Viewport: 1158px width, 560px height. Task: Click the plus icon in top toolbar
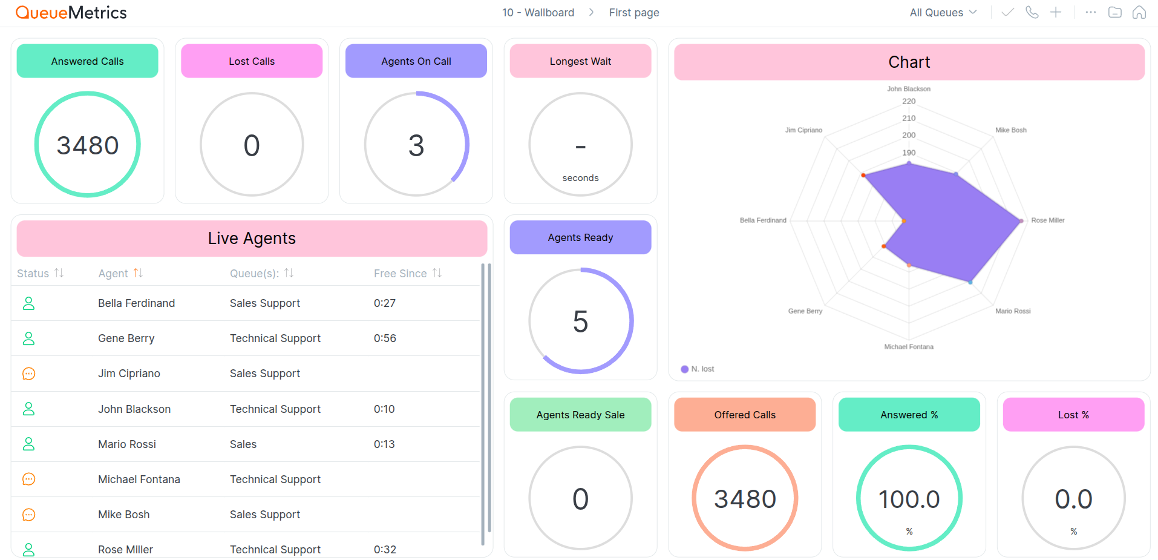click(x=1056, y=13)
